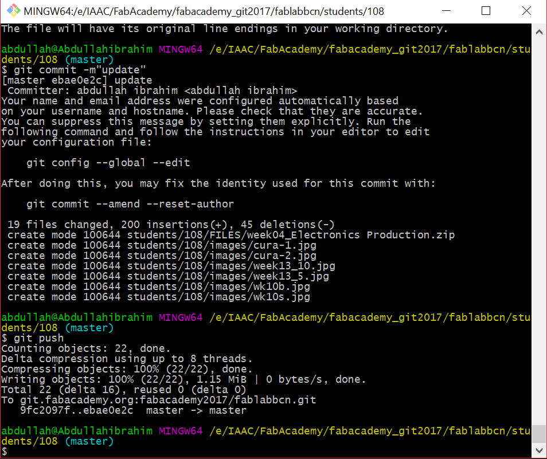Click the cura-2.jpg create mode line
Viewport: 547px width, 459px height.
coord(162,256)
